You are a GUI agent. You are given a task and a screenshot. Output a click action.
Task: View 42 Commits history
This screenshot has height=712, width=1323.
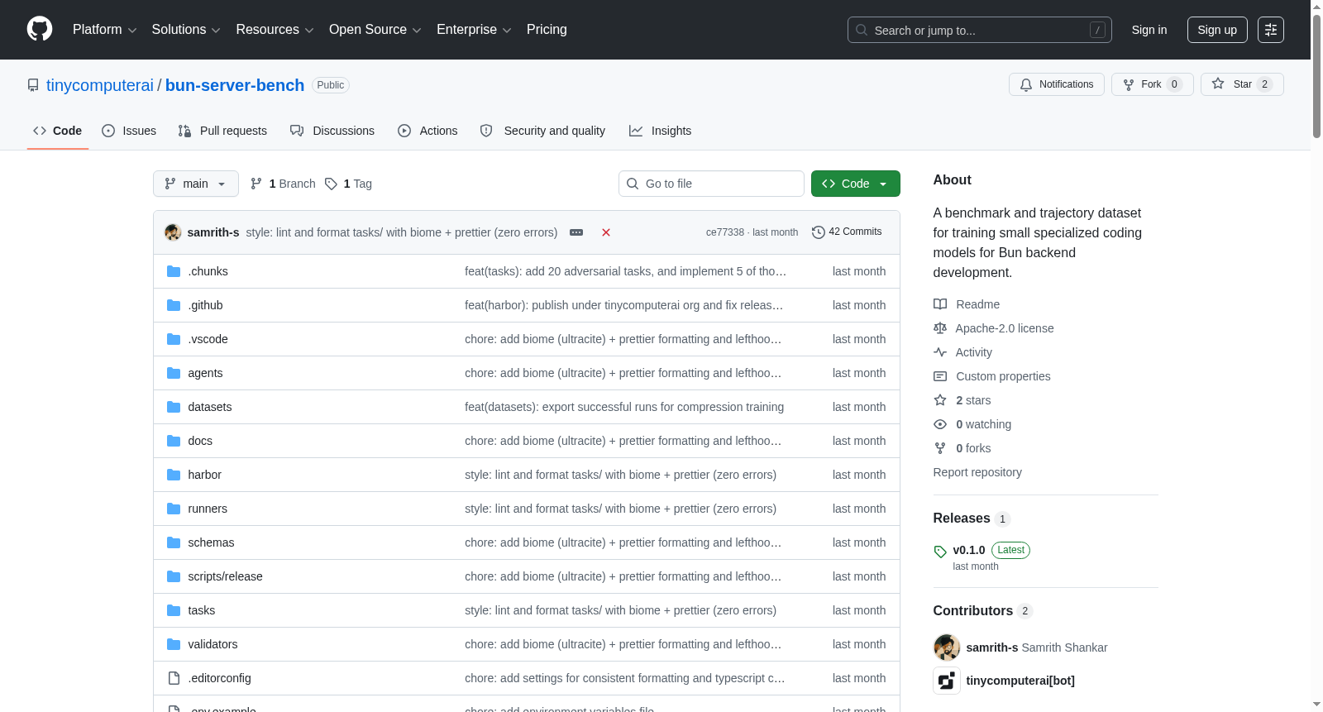(847, 232)
